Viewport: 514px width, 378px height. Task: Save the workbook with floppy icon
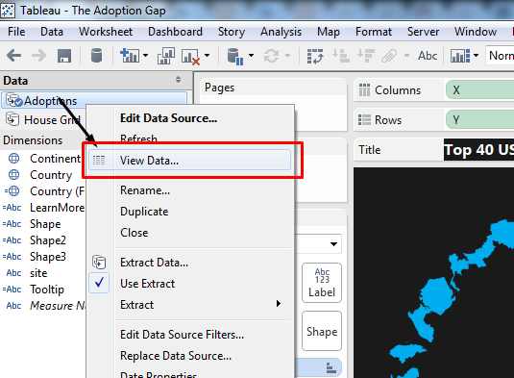pos(64,56)
